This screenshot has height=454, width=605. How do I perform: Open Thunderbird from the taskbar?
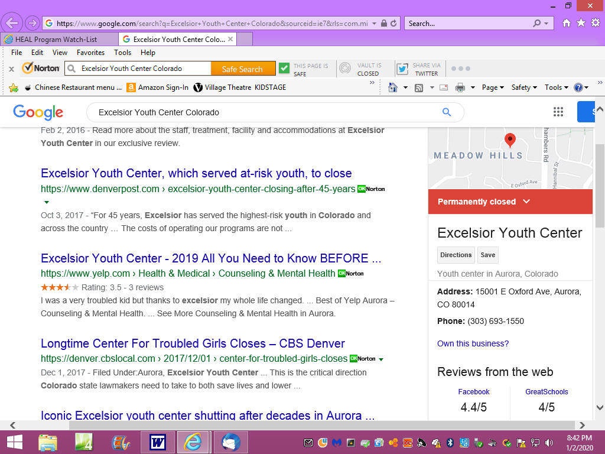pos(231,442)
